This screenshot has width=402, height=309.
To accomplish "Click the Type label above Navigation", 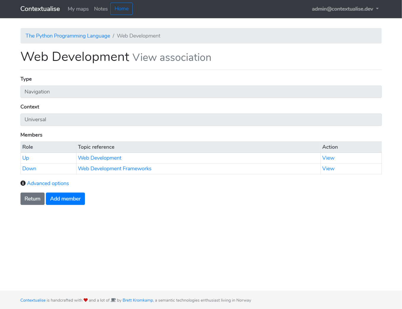I will [26, 79].
